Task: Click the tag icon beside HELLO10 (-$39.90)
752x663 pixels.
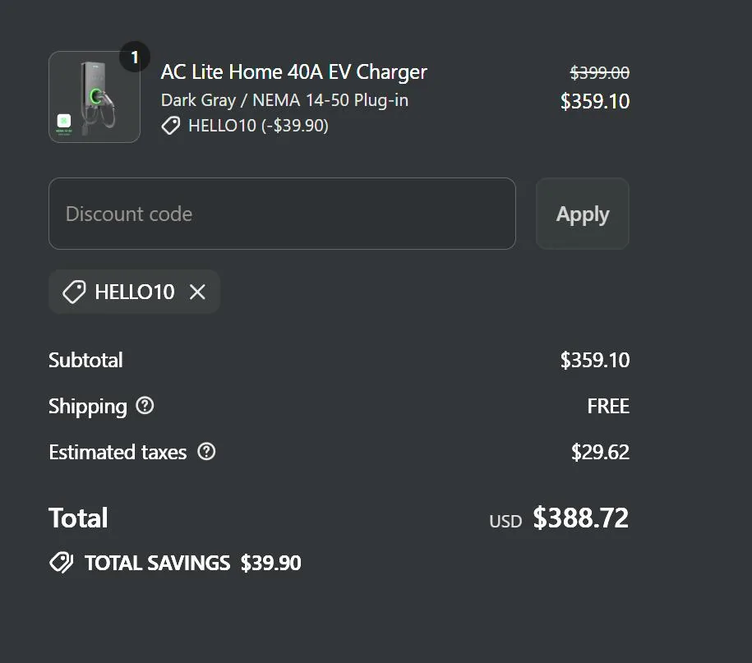Action: click(x=171, y=126)
